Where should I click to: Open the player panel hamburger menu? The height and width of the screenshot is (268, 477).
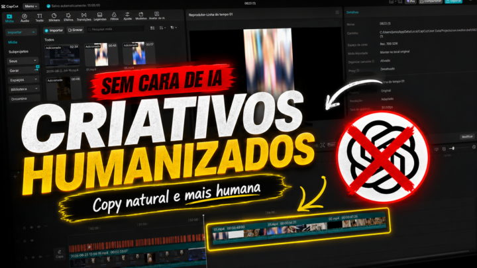pos(337,12)
